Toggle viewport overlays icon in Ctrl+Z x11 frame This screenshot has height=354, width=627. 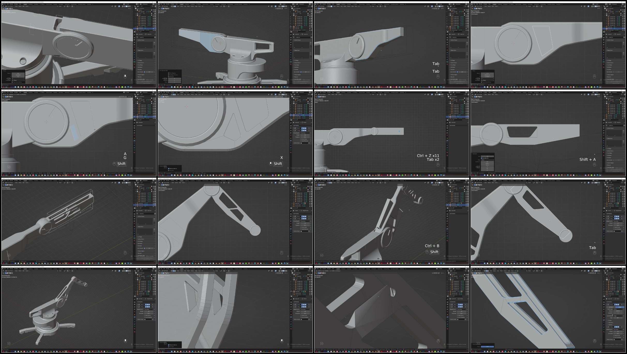(x=432, y=94)
